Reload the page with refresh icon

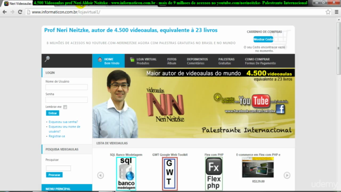[20, 12]
